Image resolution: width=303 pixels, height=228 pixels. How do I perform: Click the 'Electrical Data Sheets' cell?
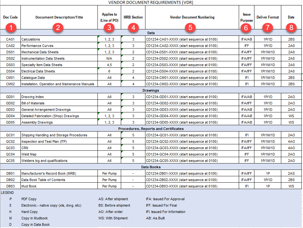point(59,71)
